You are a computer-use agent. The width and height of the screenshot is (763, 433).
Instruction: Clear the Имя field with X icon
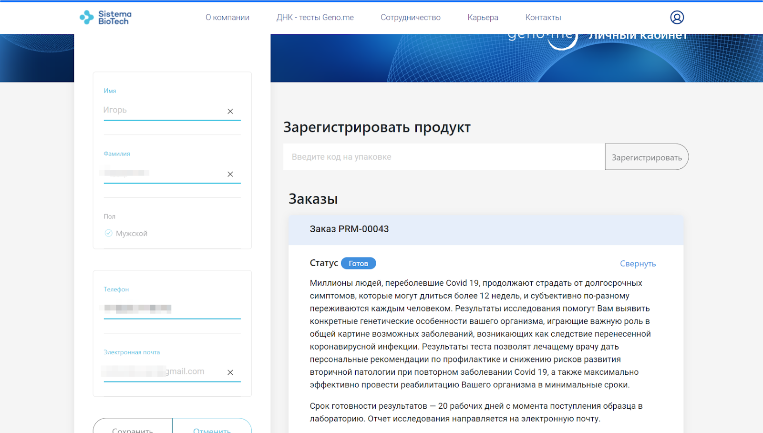coord(230,111)
